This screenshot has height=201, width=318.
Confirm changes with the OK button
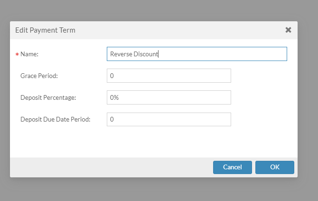tap(274, 167)
